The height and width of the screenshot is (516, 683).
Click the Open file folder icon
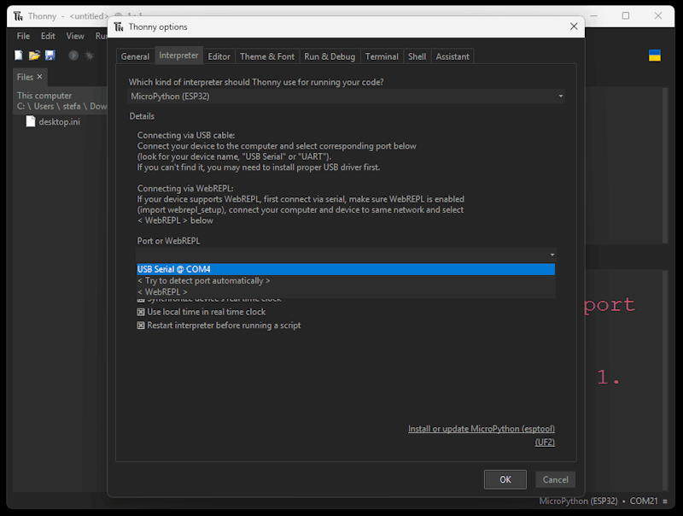pyautogui.click(x=34, y=56)
